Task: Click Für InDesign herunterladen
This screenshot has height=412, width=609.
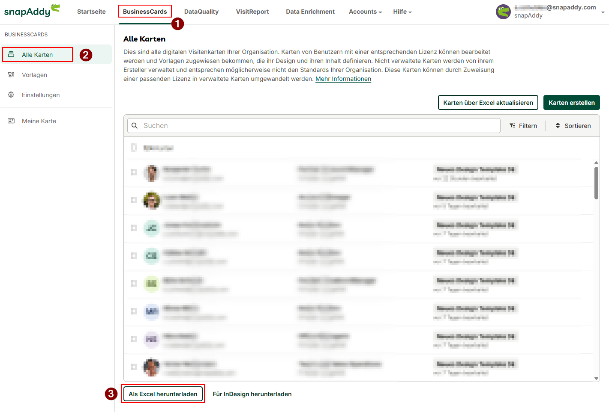Action: [x=252, y=394]
